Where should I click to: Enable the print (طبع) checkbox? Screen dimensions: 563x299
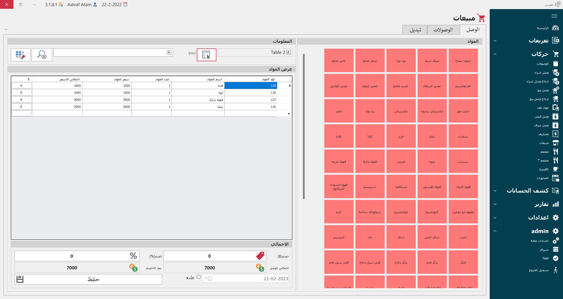199,277
